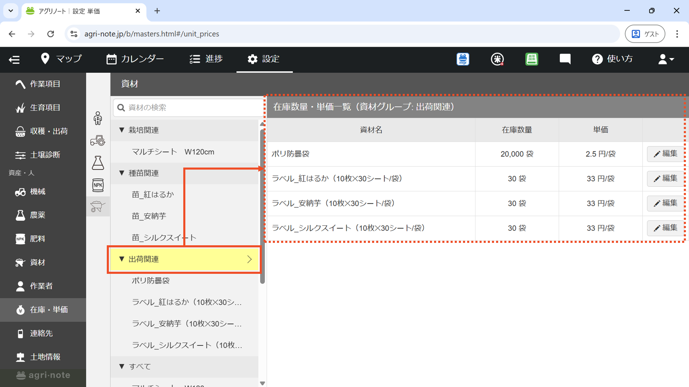Open the green 農薬検索 book icon

click(532, 59)
